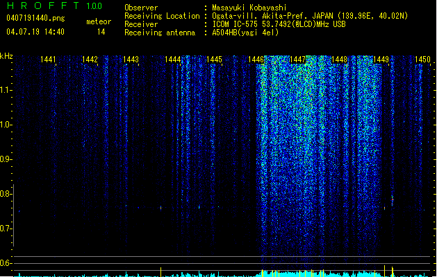Click observer name Masayuki Kobayashi

(x=249, y=8)
